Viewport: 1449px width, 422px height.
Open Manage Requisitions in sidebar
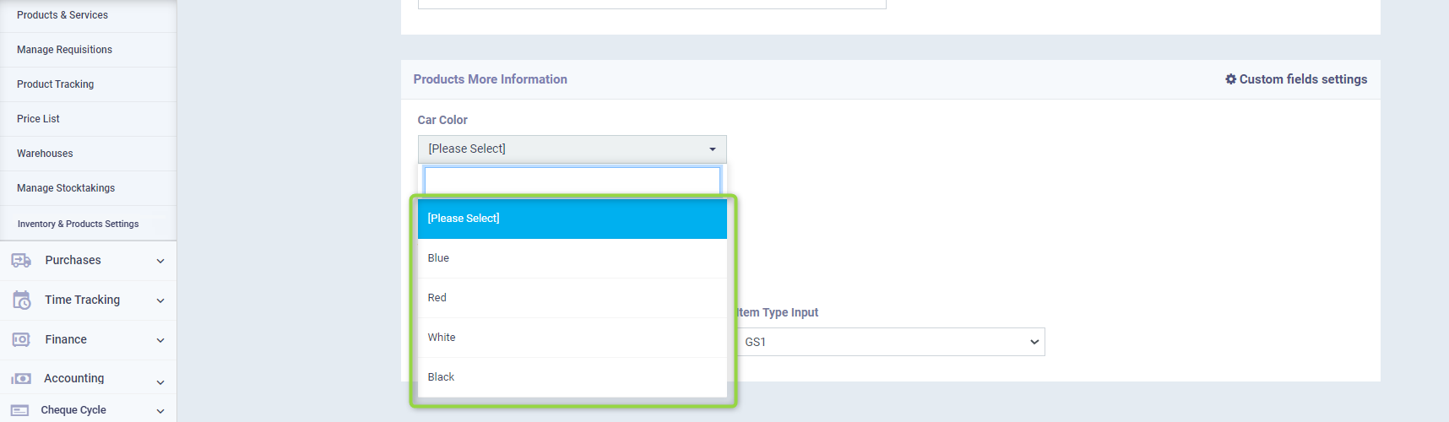tap(64, 50)
